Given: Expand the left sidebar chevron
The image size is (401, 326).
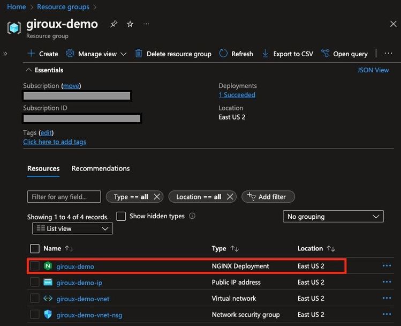Looking at the screenshot, I should 5,54.
